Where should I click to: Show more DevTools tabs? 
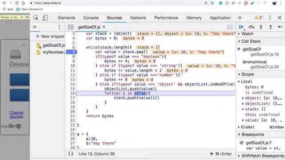coord(240,18)
